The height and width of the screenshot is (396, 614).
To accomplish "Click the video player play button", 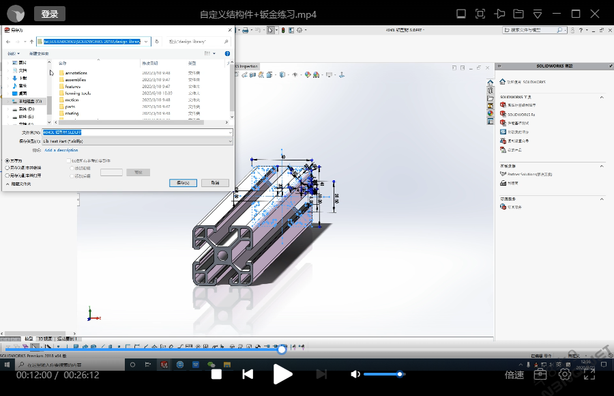I will click(x=282, y=374).
